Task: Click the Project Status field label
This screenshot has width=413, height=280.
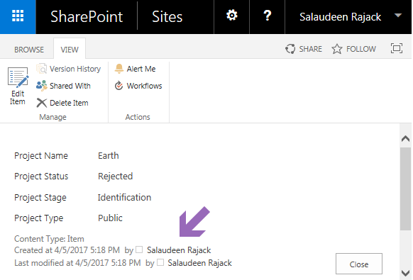Action: click(x=41, y=177)
